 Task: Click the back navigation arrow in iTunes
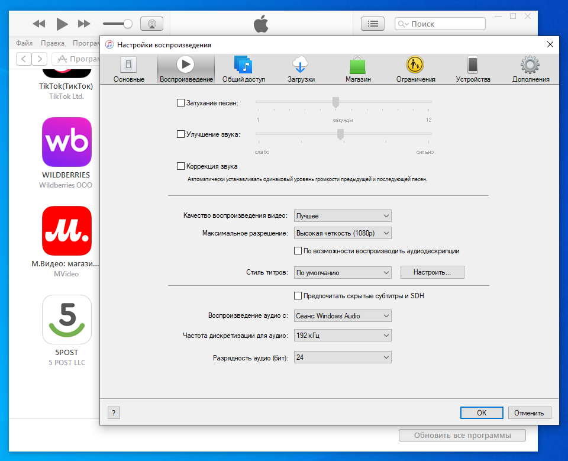(24, 59)
